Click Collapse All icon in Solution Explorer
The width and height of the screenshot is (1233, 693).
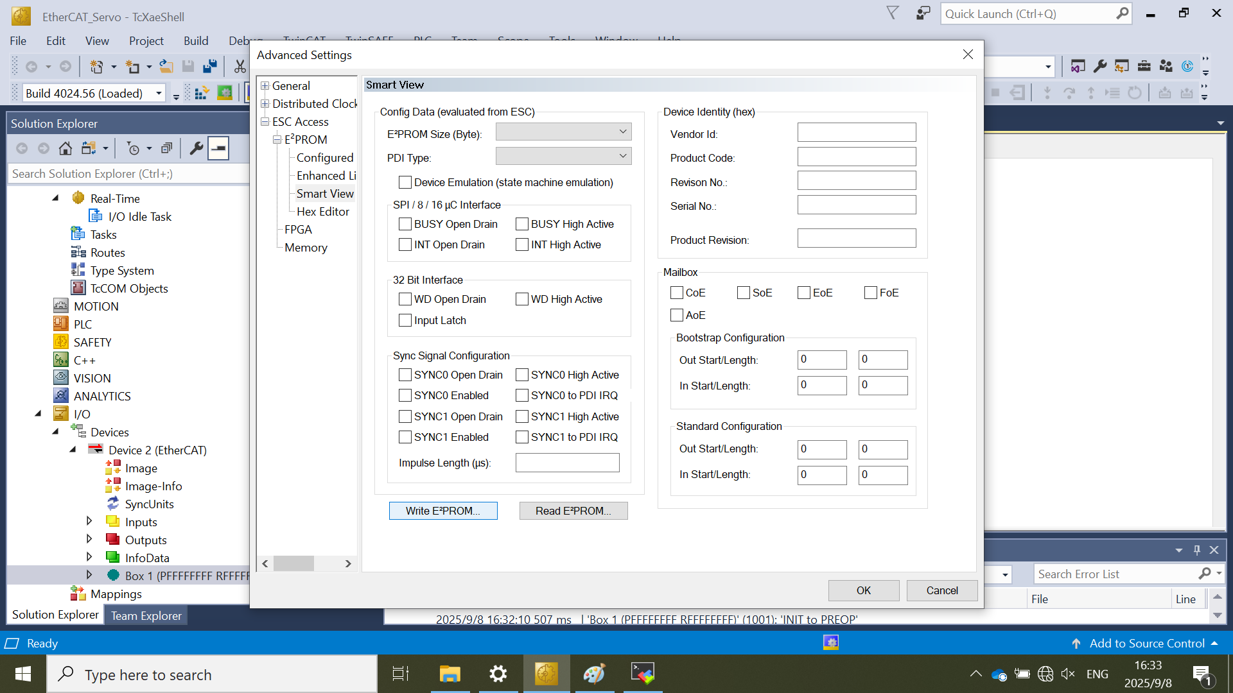pos(166,149)
